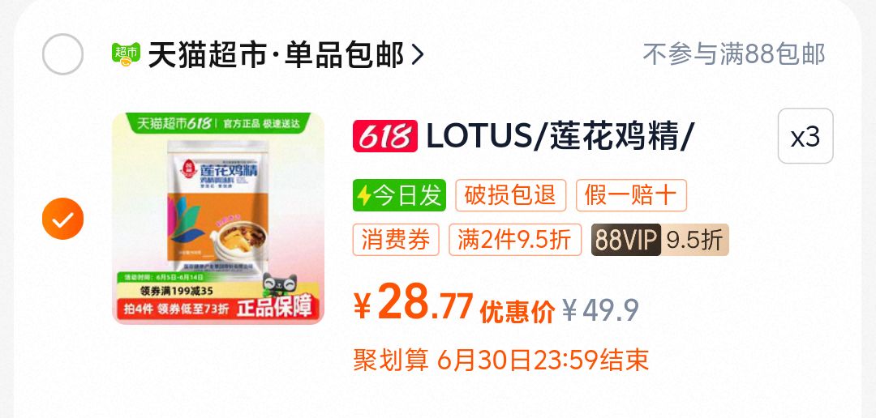Screen dimensions: 876x418
Task: Click the 88VIP 9.5折 membership badge
Action: click(659, 240)
